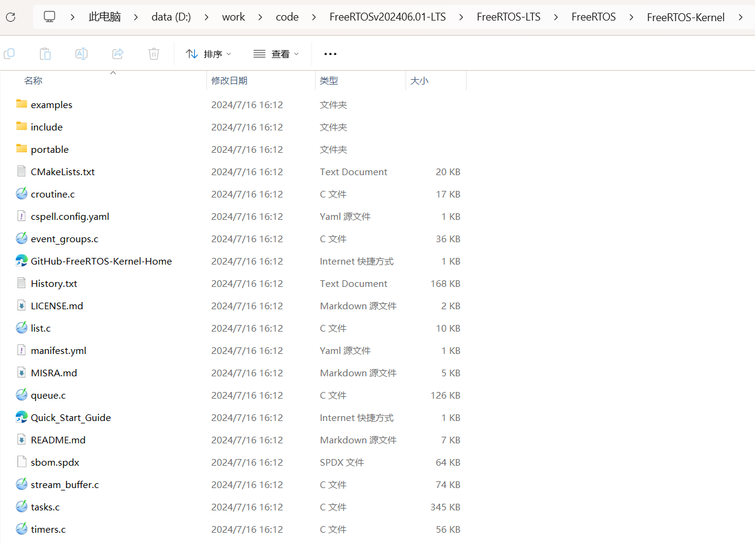
Task: Select the stream_buffer.c file name
Action: pyautogui.click(x=65, y=484)
